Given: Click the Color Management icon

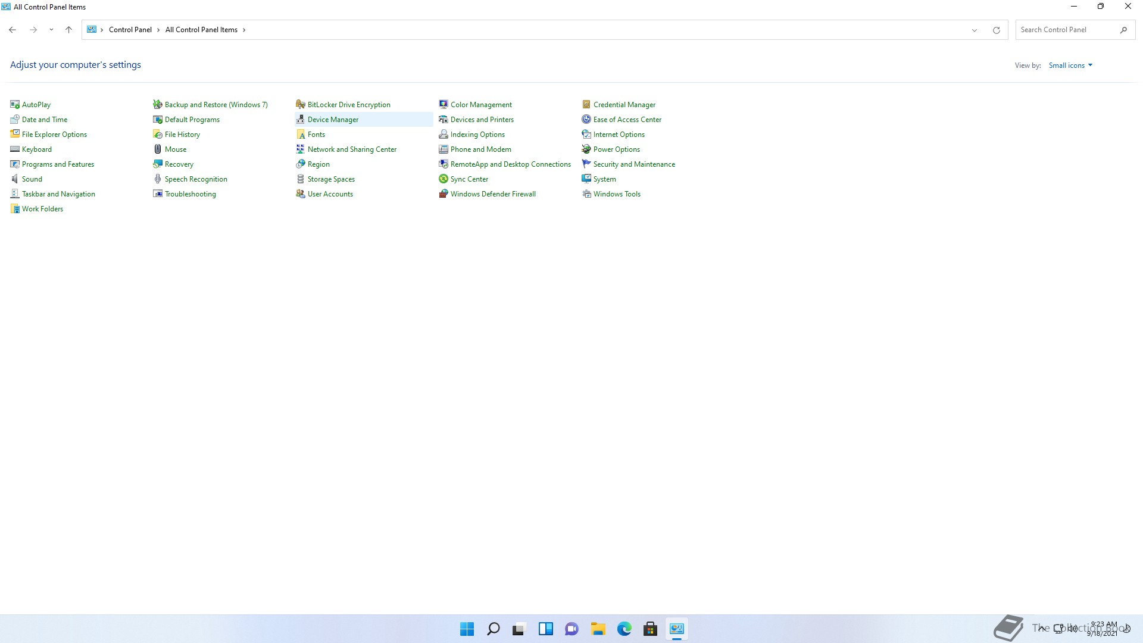Looking at the screenshot, I should [444, 104].
